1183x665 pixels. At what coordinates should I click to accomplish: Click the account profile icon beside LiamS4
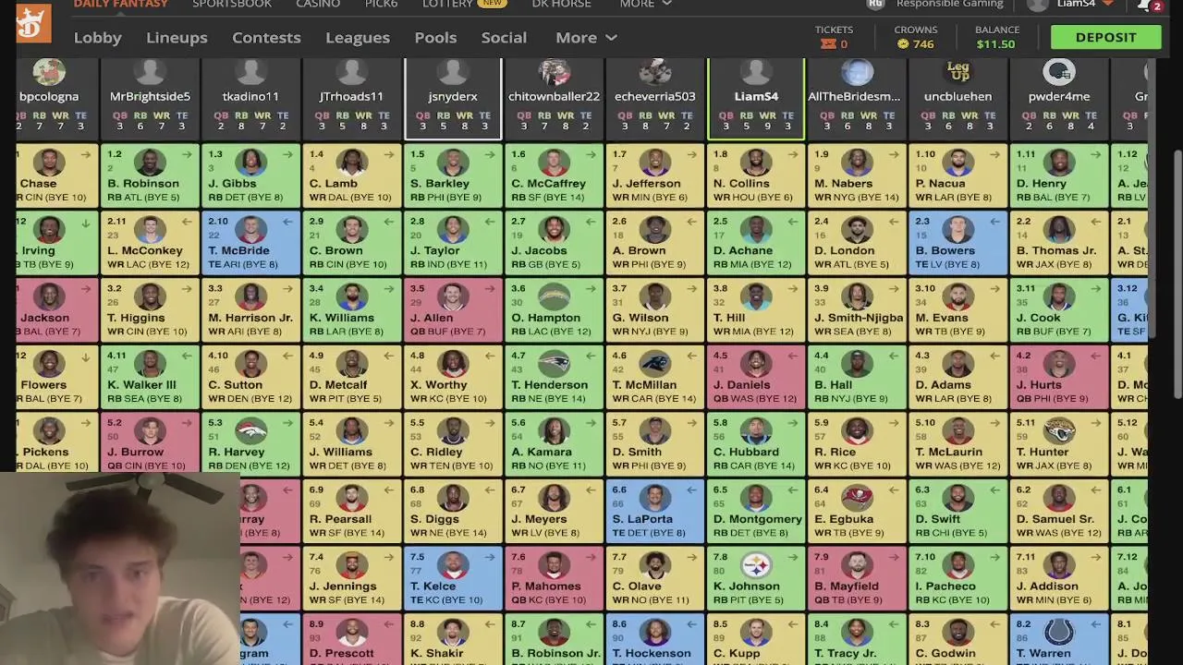1039,5
